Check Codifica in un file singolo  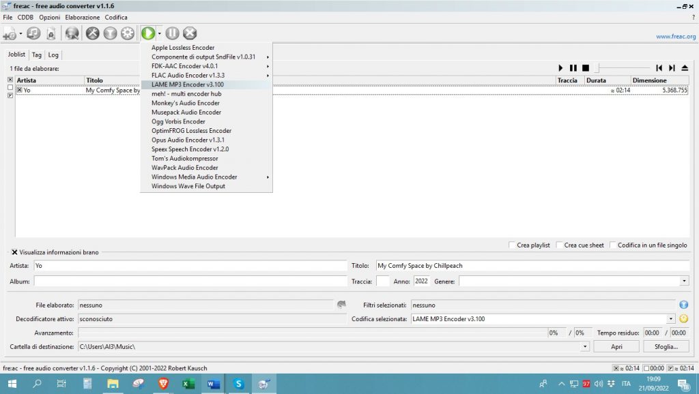(x=613, y=245)
